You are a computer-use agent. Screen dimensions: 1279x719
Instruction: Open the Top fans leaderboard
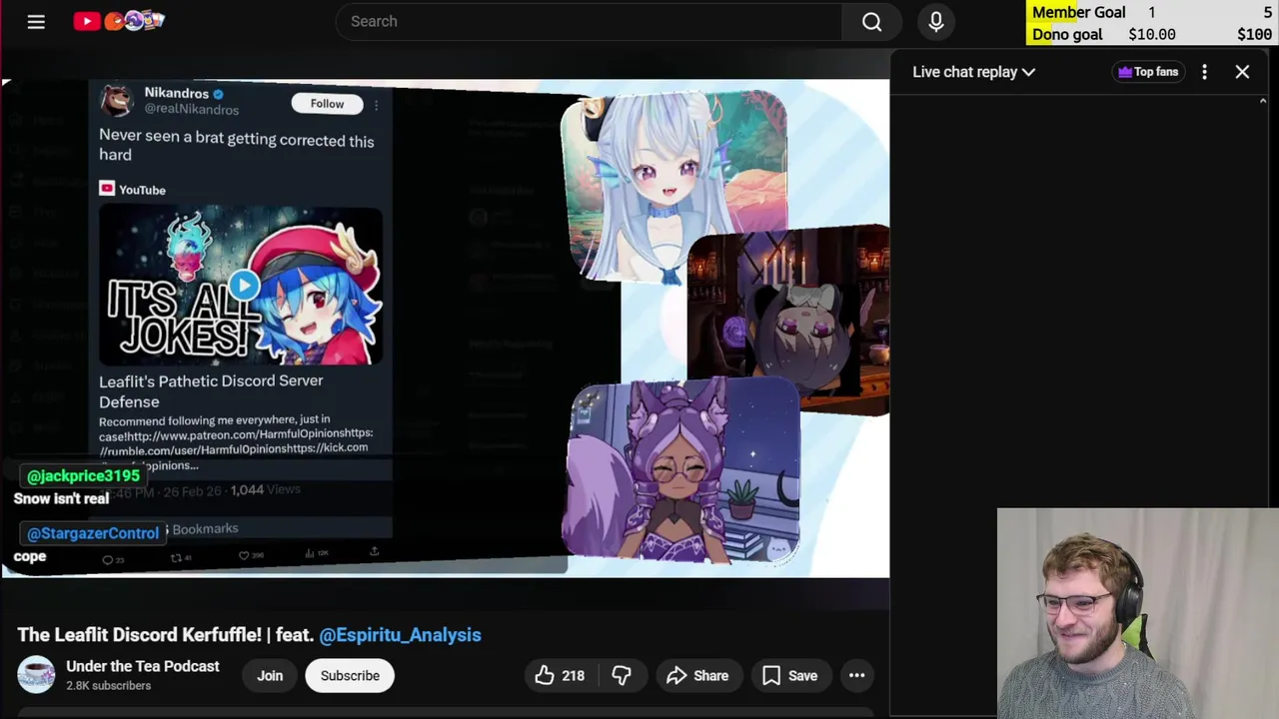pos(1148,72)
